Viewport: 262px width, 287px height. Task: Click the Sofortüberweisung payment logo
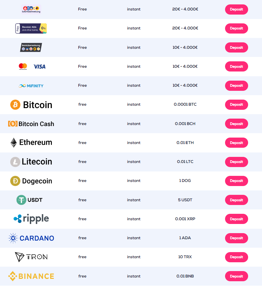31,9
